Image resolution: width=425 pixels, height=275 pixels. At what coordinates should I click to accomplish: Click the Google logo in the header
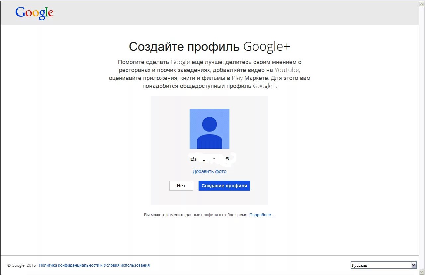click(x=34, y=13)
